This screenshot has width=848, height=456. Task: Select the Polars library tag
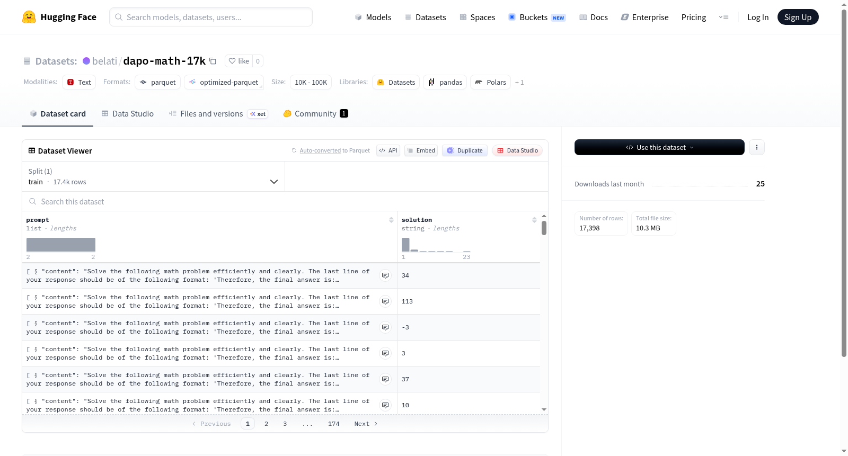tap(490, 82)
